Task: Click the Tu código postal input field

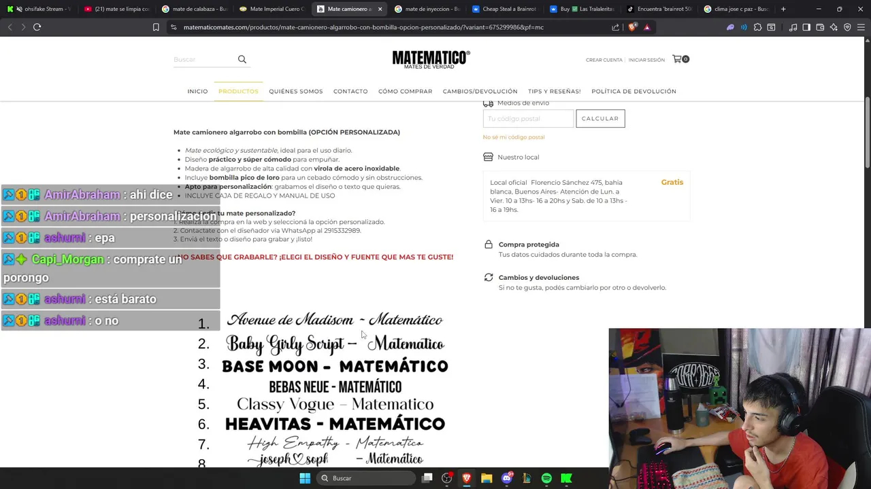Action: (x=528, y=119)
